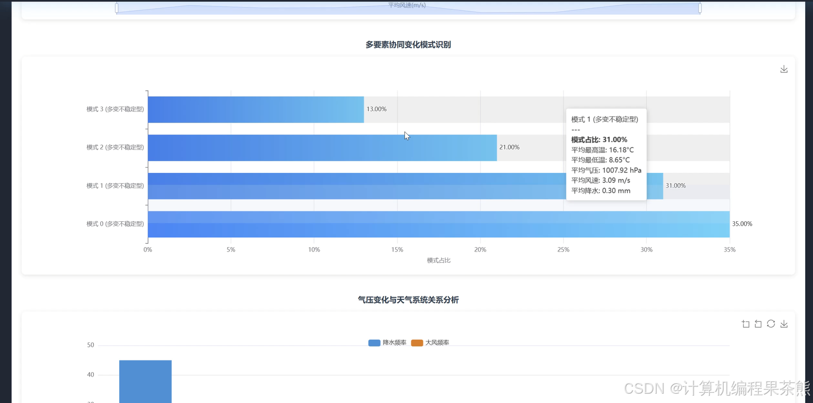
Task: Click tooltip line 平均风速: 3.09 m/s
Action: tap(601, 180)
